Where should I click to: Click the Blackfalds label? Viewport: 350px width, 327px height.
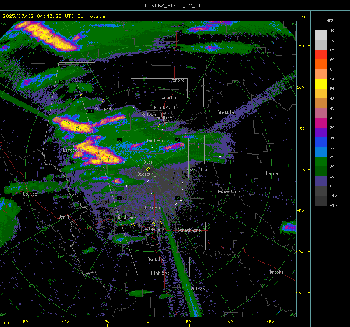click(x=165, y=108)
